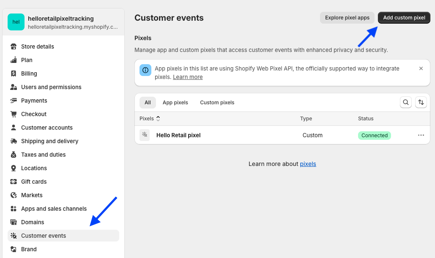Switch to the Custom pixels tab
435x258 pixels.
[x=217, y=103]
